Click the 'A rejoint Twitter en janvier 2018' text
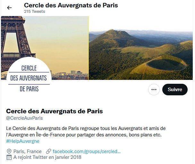 (47, 157)
